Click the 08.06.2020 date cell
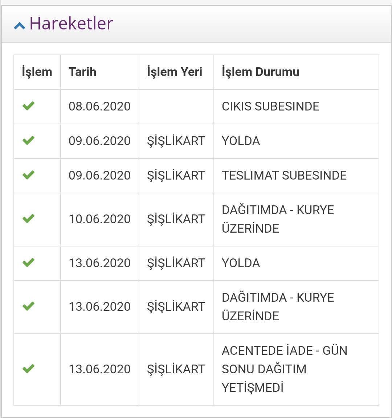The height and width of the screenshot is (418, 392). pos(99,106)
